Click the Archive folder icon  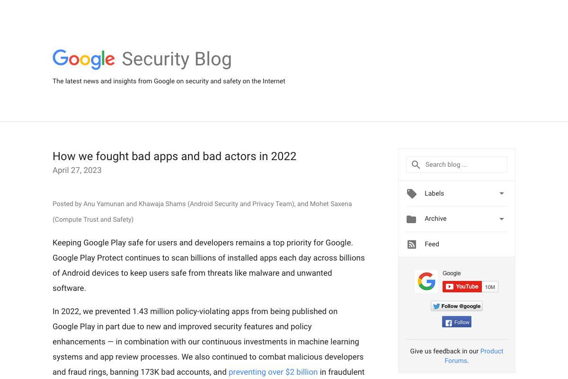pyautogui.click(x=411, y=219)
